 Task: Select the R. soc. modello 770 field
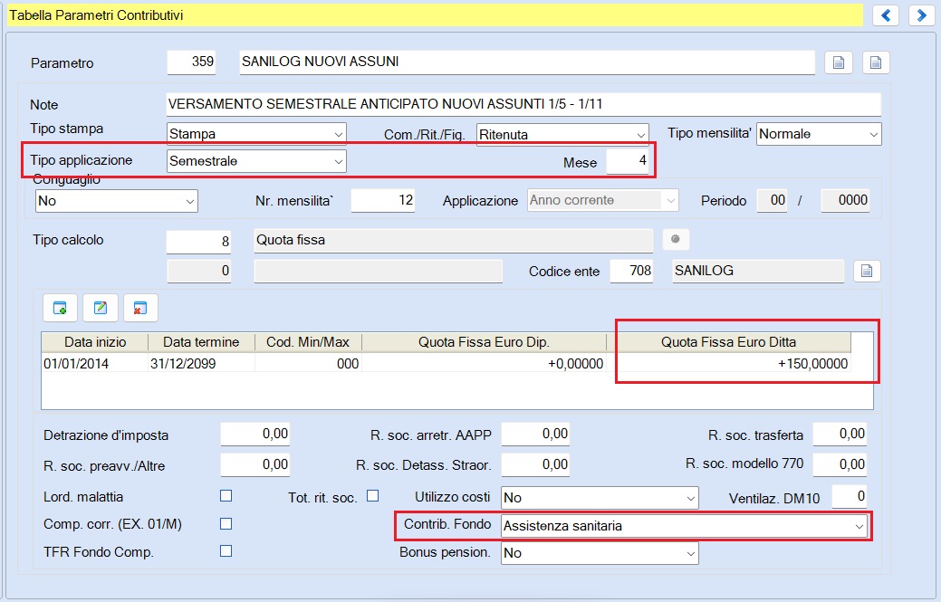click(840, 464)
